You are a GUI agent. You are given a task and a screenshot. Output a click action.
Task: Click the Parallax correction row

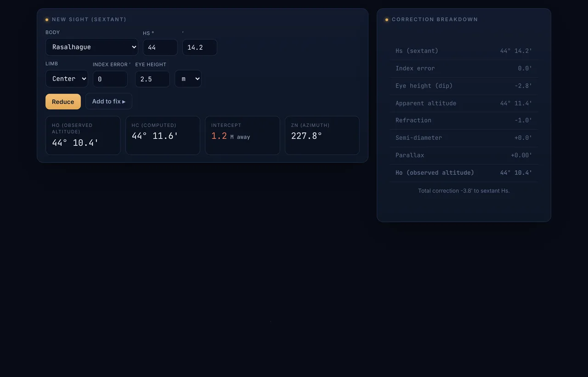pos(464,155)
